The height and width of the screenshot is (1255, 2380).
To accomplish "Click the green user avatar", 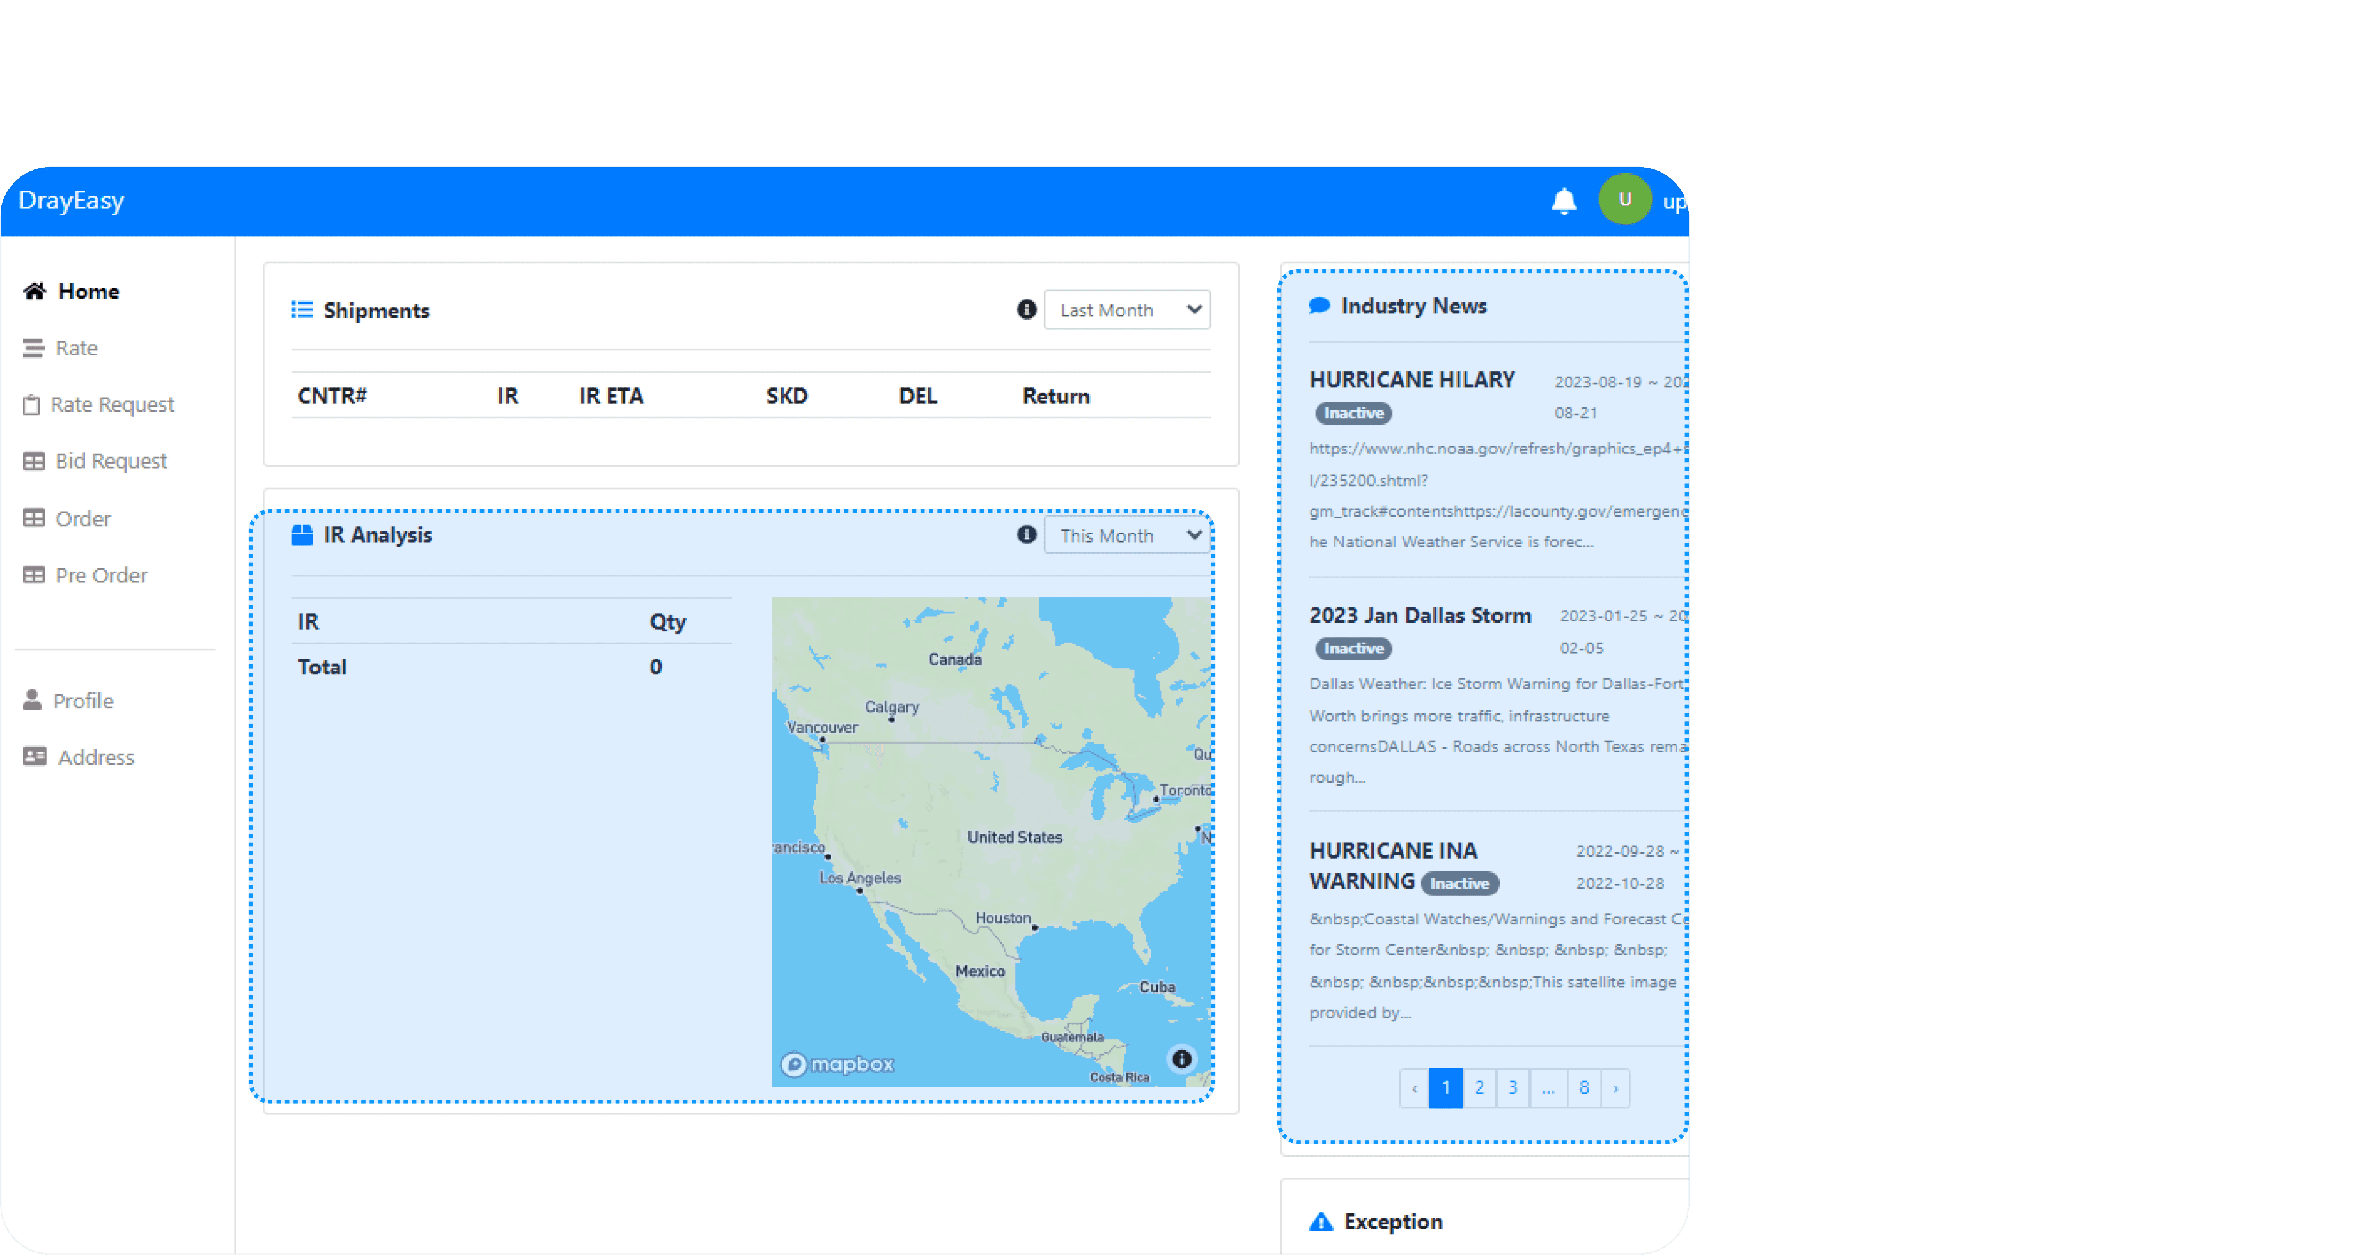I will pos(1624,199).
